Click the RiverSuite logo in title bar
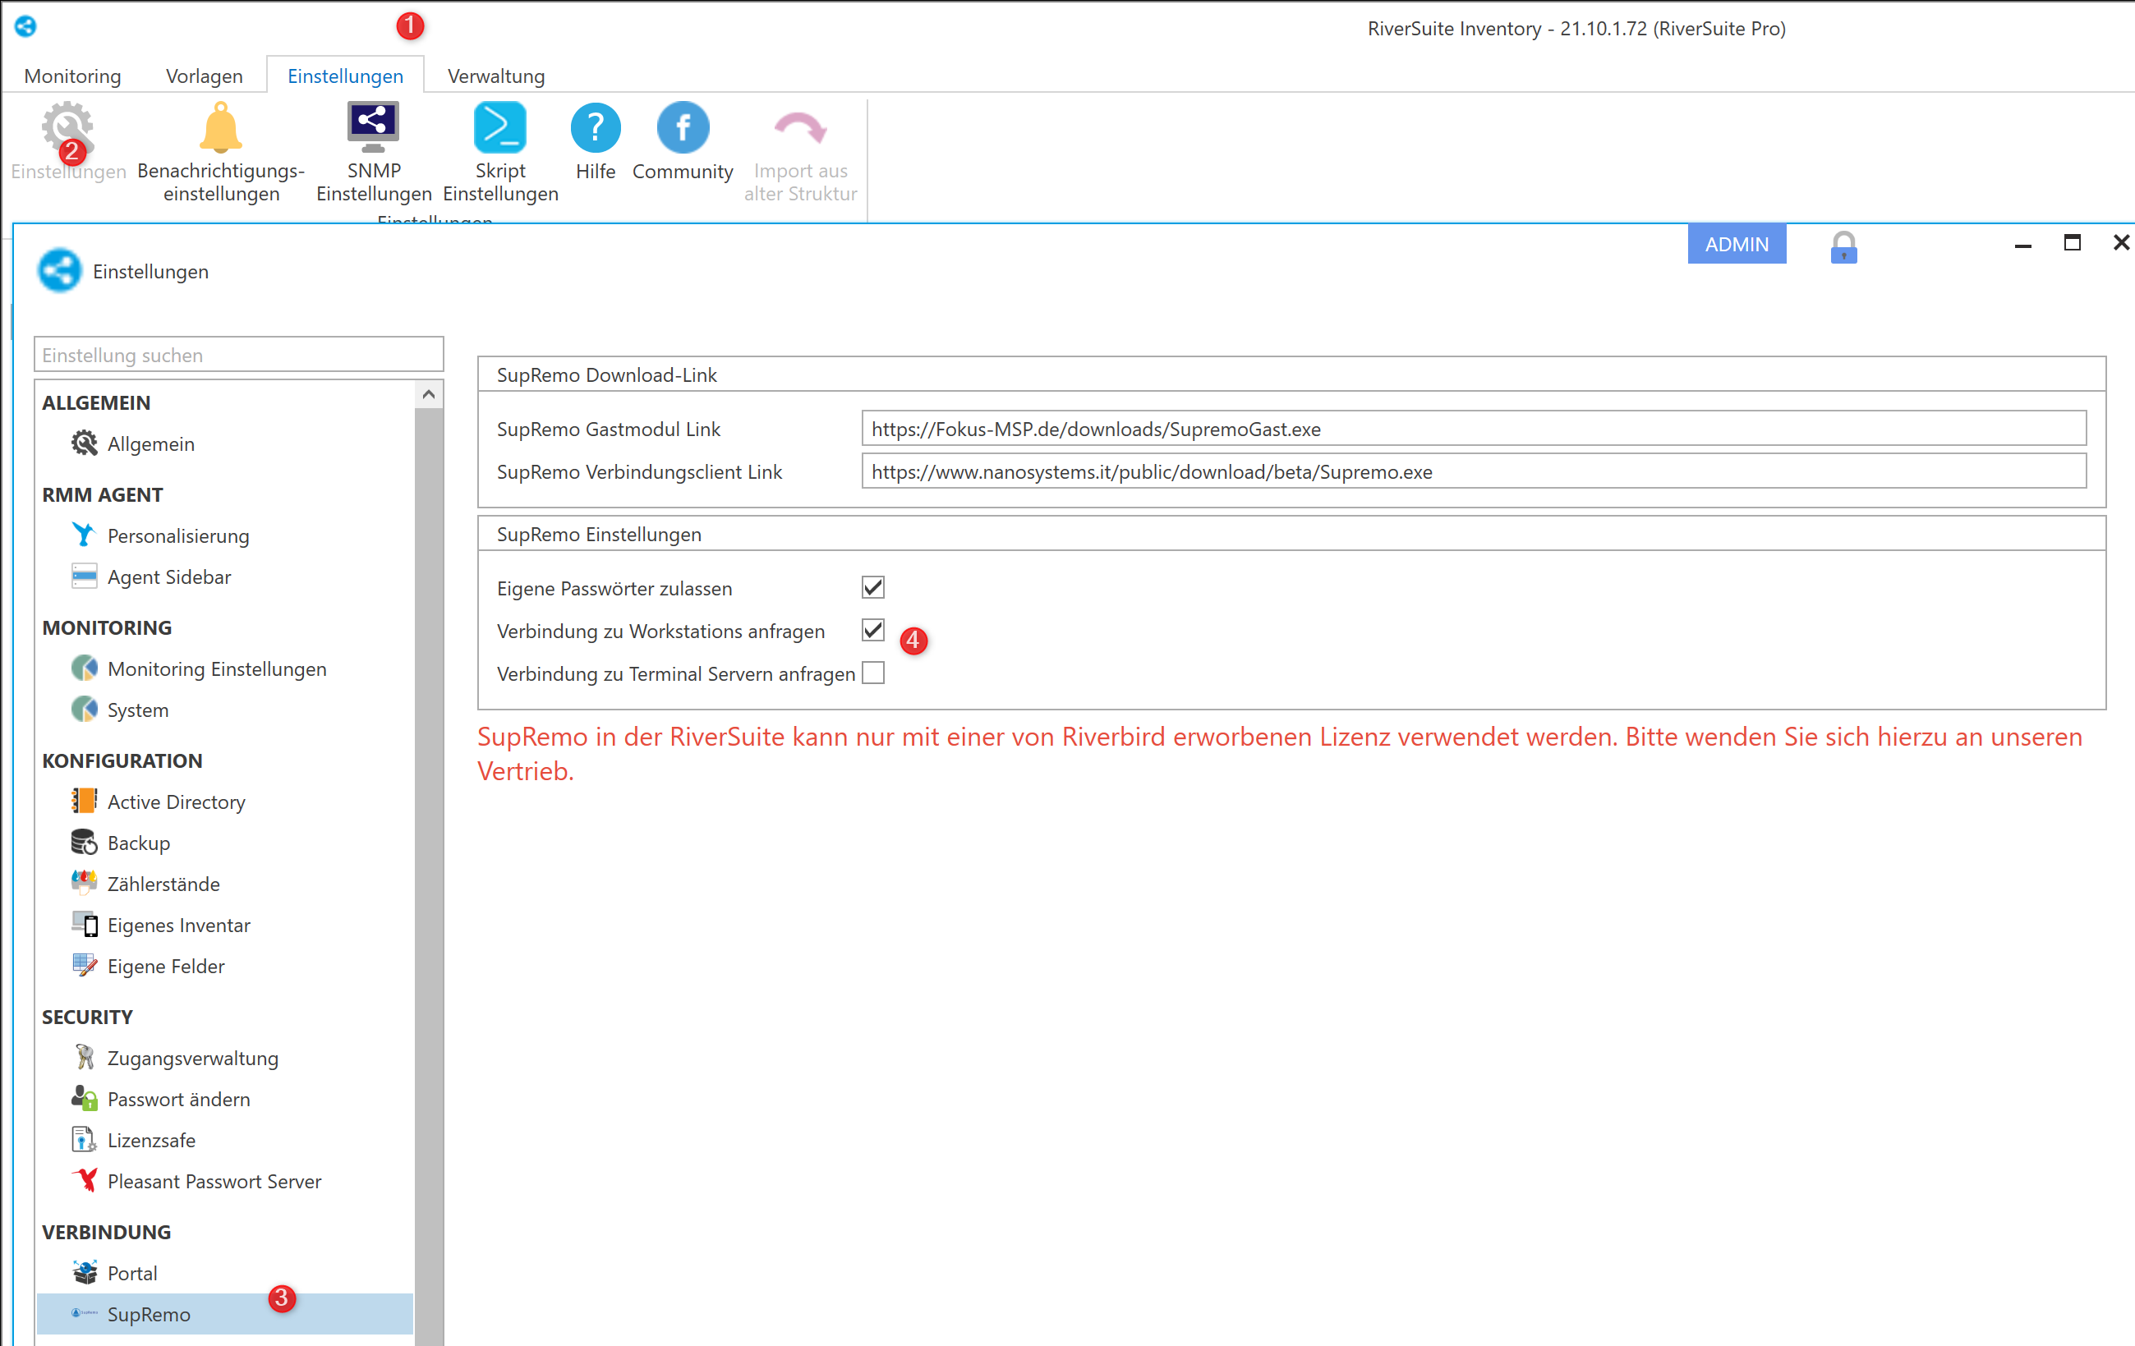The width and height of the screenshot is (2135, 1346). pyautogui.click(x=25, y=26)
